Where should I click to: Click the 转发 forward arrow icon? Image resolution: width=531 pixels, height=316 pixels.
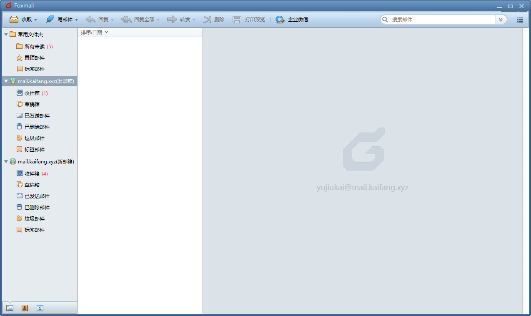click(172, 19)
